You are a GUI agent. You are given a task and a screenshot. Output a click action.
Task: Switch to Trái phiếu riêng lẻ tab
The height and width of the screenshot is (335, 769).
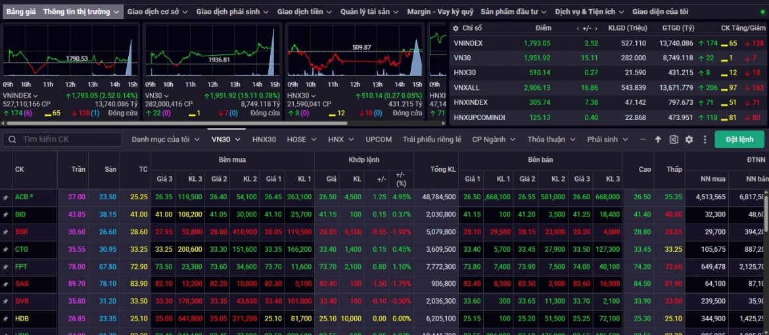tap(432, 140)
